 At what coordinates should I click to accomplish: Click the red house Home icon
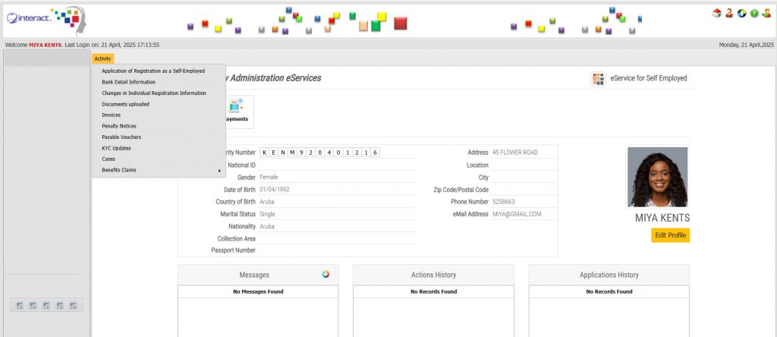716,14
